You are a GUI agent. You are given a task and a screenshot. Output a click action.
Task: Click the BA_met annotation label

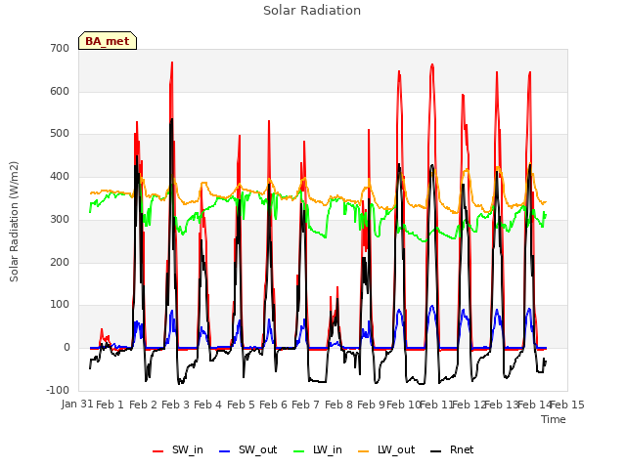[108, 41]
